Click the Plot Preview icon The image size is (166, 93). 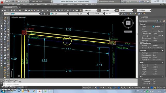(x=14, y=10)
